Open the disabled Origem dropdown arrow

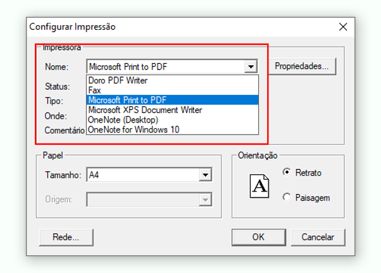pos(205,200)
